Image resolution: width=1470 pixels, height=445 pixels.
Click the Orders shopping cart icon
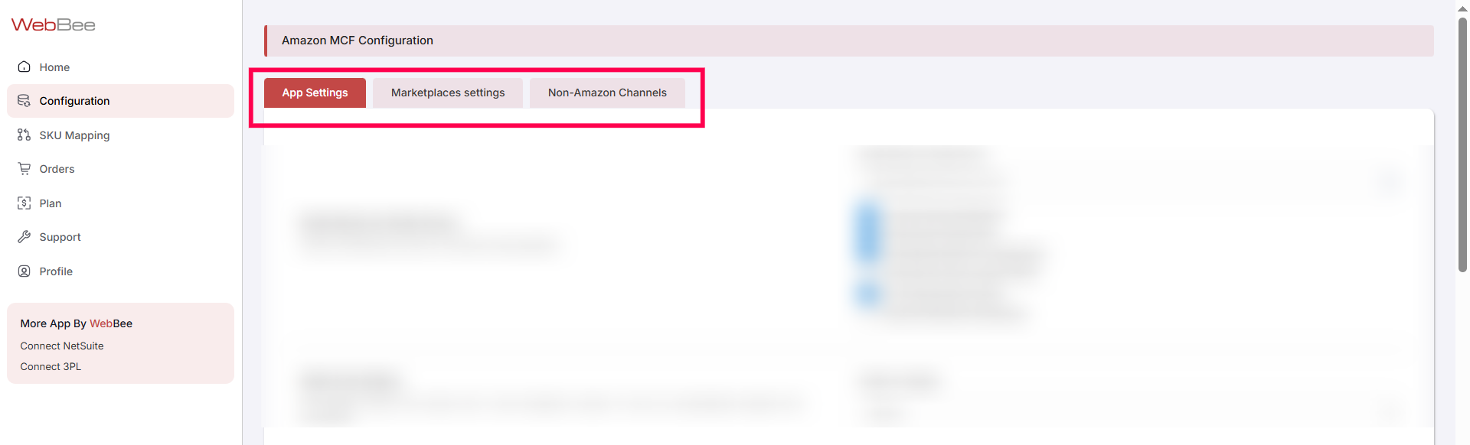[24, 169]
